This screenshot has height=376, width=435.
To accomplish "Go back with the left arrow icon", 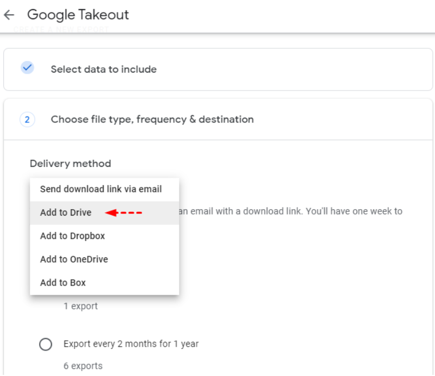I will (9, 15).
